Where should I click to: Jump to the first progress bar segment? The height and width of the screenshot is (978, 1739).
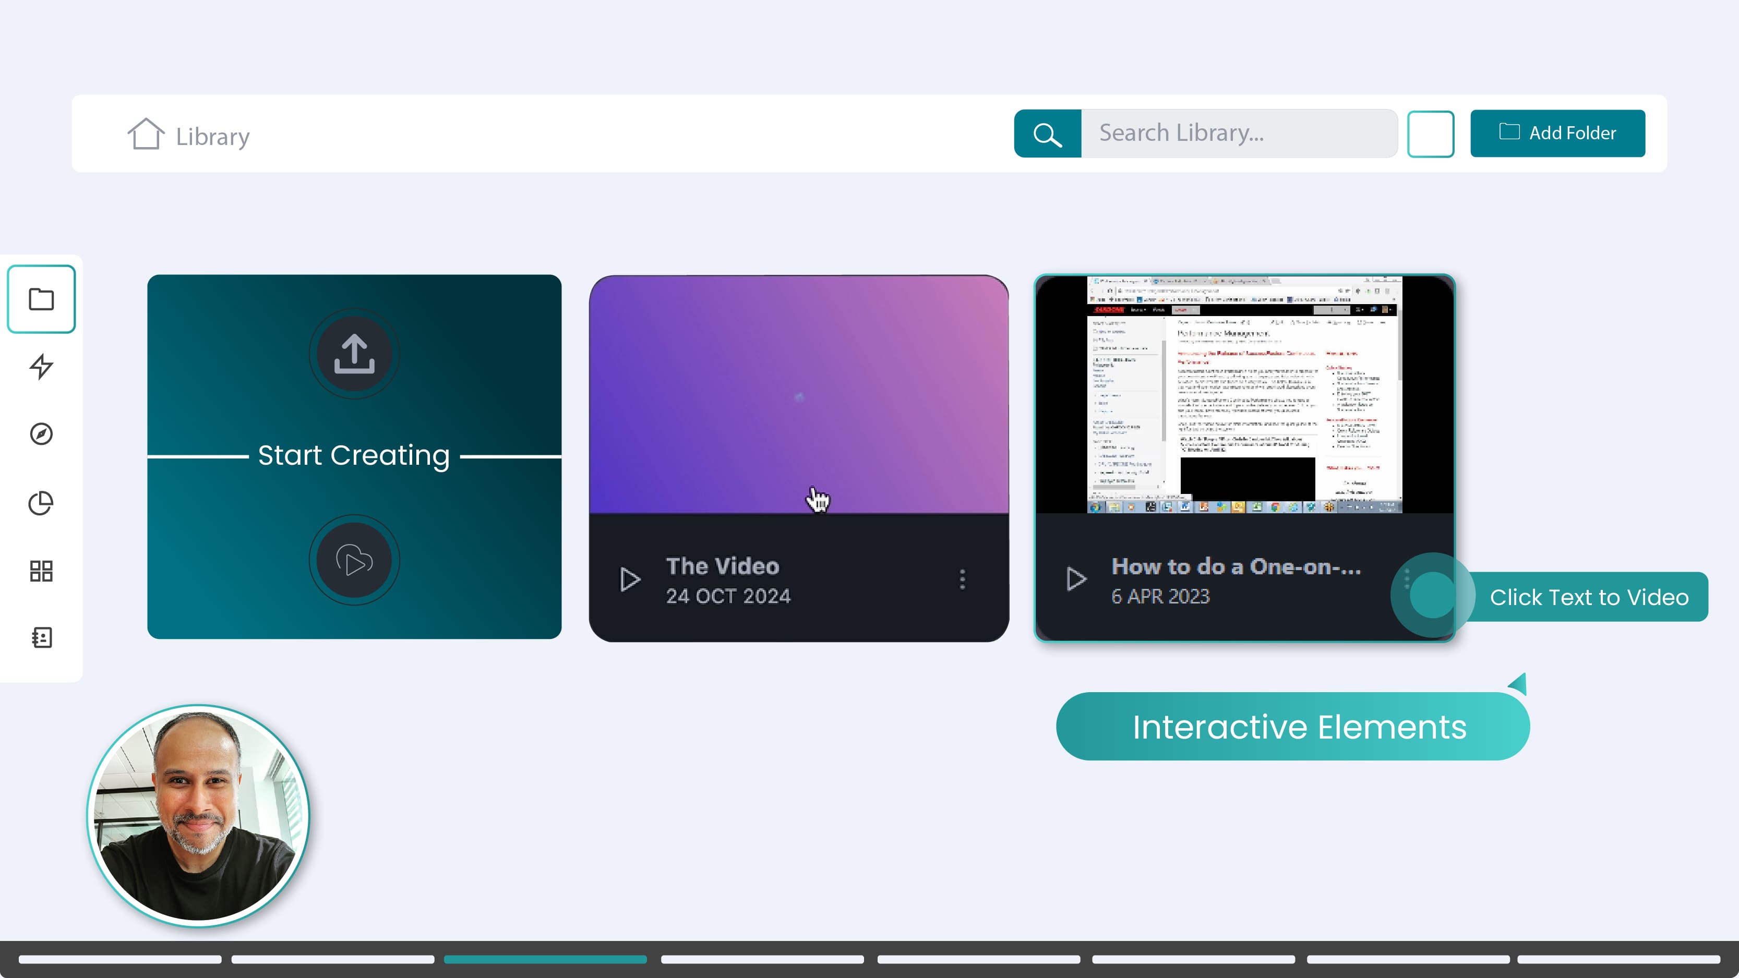click(x=120, y=959)
